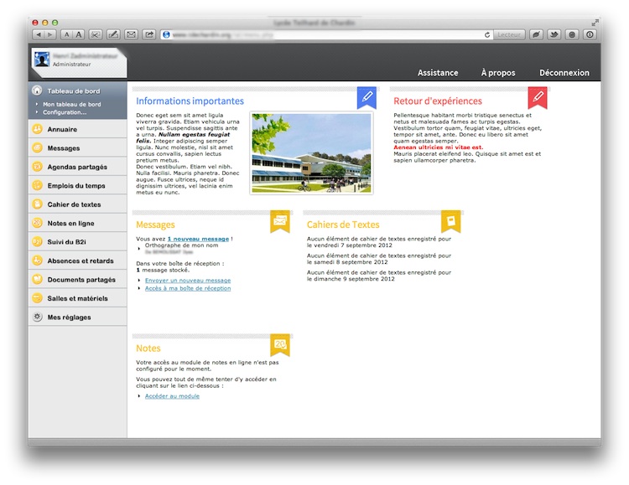Viewport: 629px width, 485px height.
Task: Open the Agendas partagés sidebar icon
Action: pyautogui.click(x=37, y=167)
